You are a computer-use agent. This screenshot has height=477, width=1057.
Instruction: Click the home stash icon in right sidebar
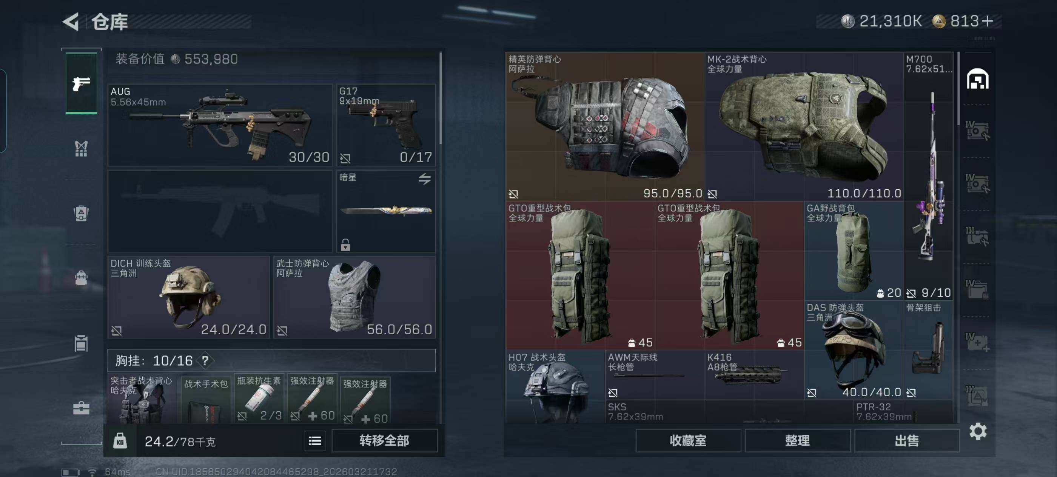pos(977,79)
